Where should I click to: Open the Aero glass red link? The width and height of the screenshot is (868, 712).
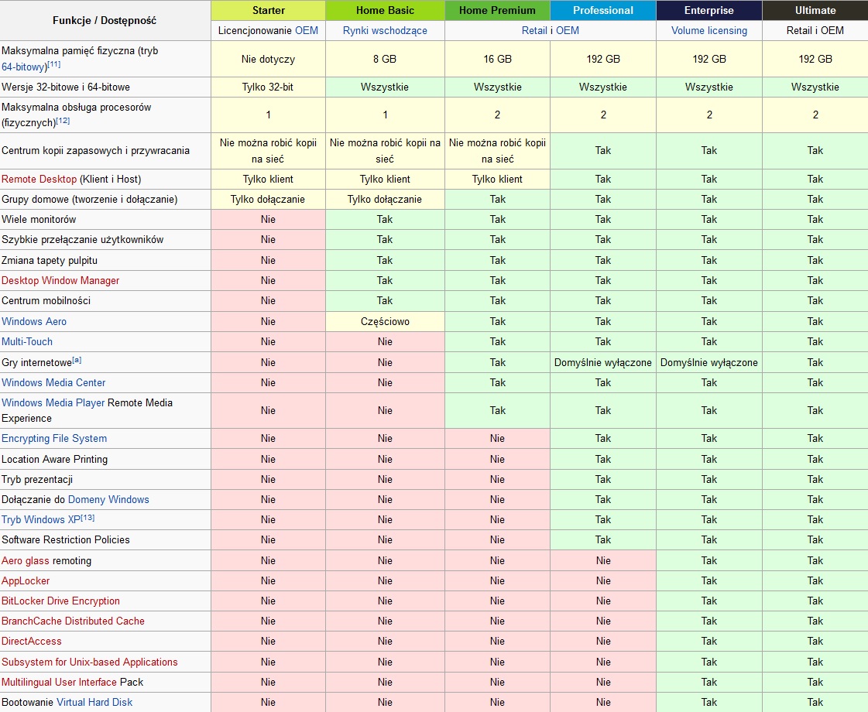[x=26, y=561]
